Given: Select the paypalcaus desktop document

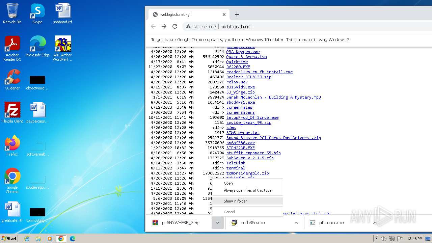Looking at the screenshot, I should [x=37, y=112].
